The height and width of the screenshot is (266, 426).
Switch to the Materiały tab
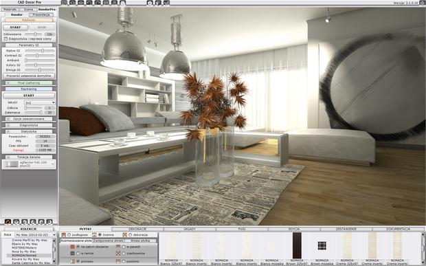click(10, 9)
